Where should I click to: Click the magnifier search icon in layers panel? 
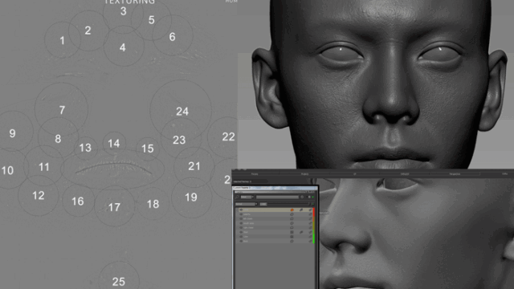[x=237, y=197]
